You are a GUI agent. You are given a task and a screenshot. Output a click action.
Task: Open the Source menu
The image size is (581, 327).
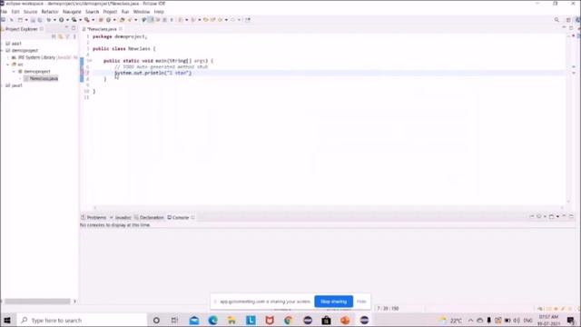[x=30, y=12]
